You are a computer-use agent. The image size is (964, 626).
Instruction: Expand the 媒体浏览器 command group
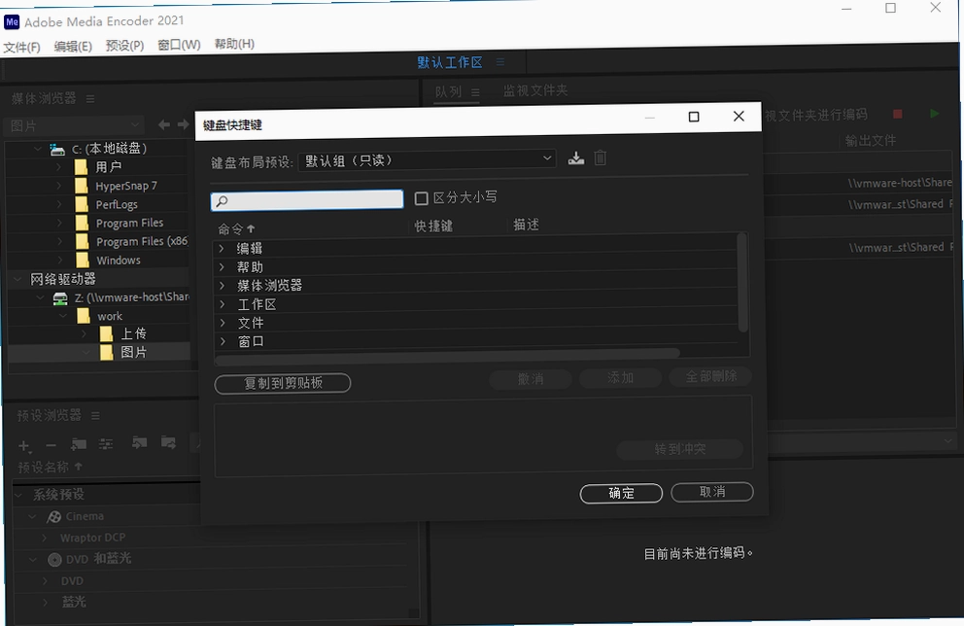click(x=222, y=286)
